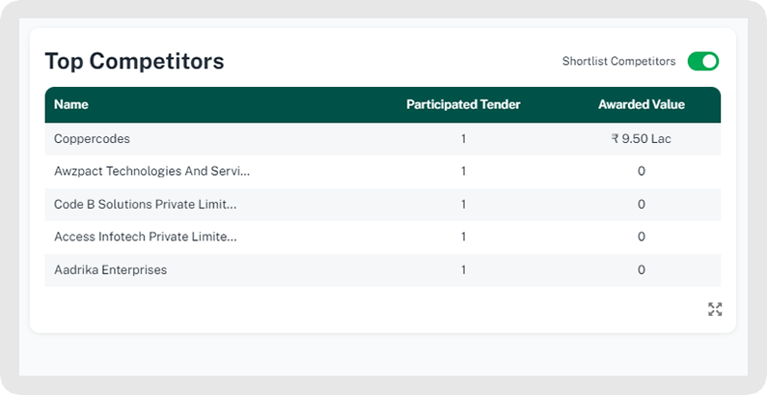Open Code B Solutions Private Limit... row
This screenshot has width=767, height=395.
(x=145, y=205)
